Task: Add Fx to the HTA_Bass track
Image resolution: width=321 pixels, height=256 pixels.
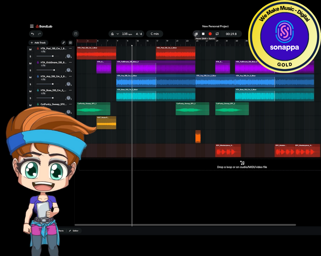Action: tap(43, 93)
